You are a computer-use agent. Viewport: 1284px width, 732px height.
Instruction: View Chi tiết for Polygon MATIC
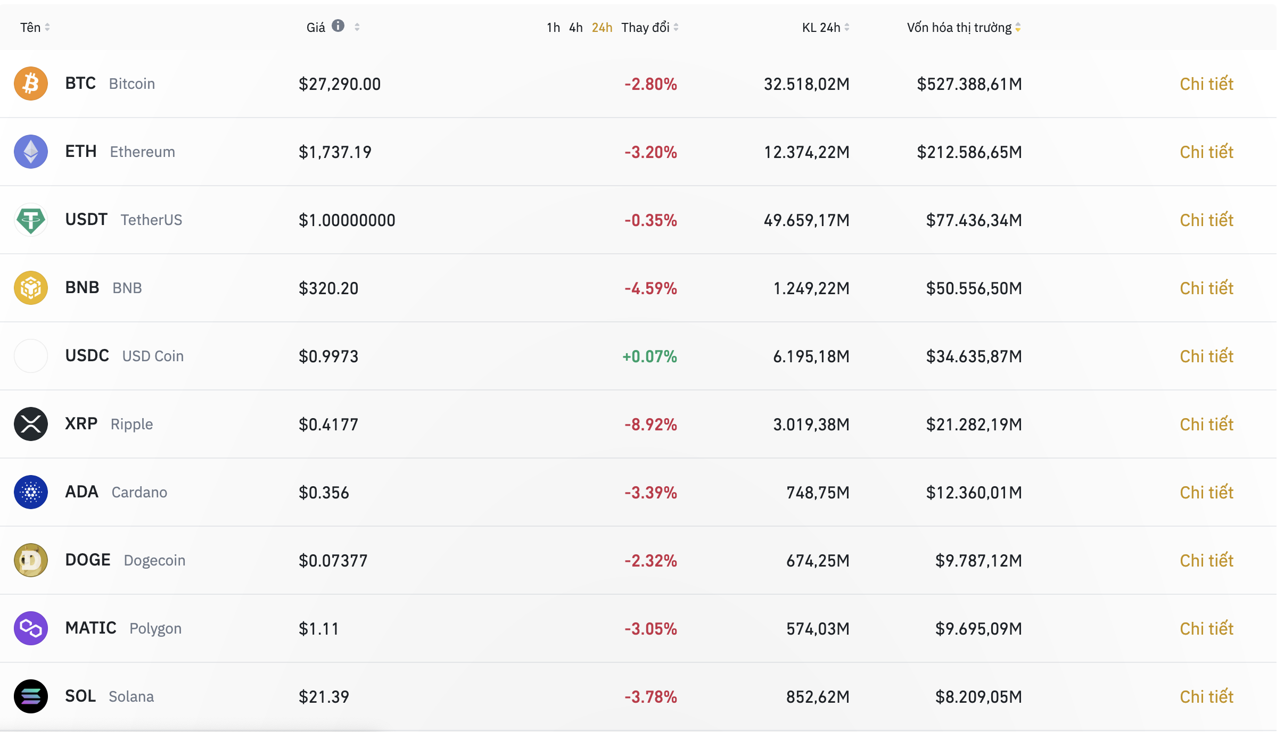(1206, 628)
